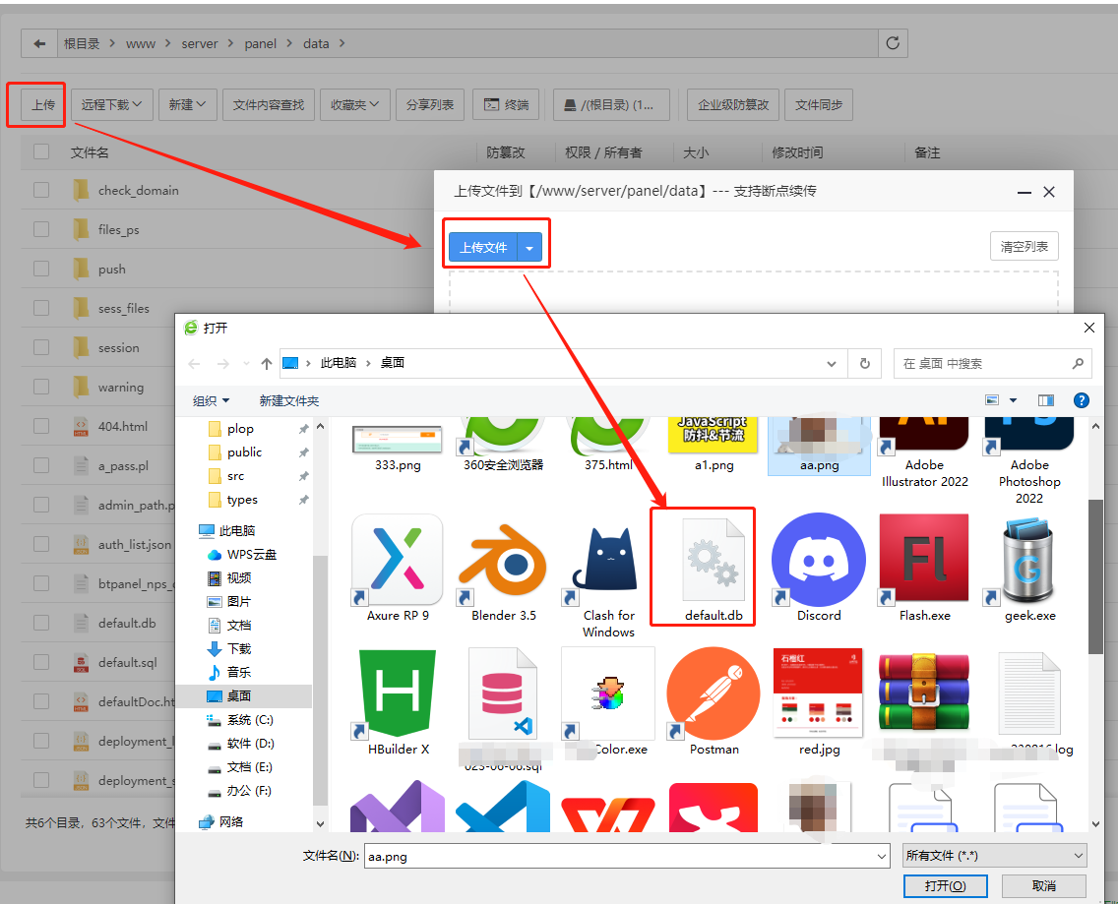
Task: Expand the address bar history dropdown
Action: point(832,364)
